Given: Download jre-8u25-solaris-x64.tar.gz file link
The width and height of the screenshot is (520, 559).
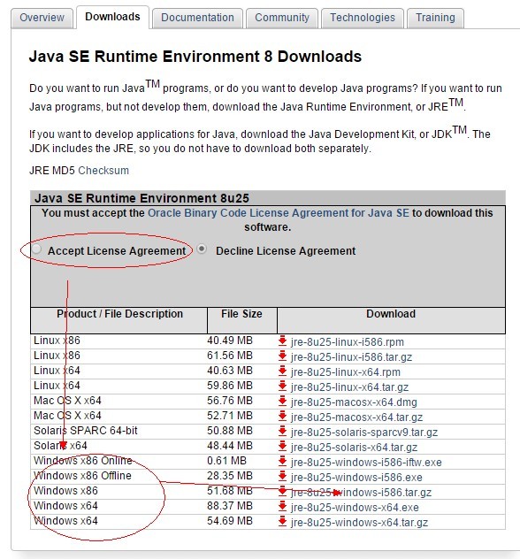Looking at the screenshot, I should 354,447.
